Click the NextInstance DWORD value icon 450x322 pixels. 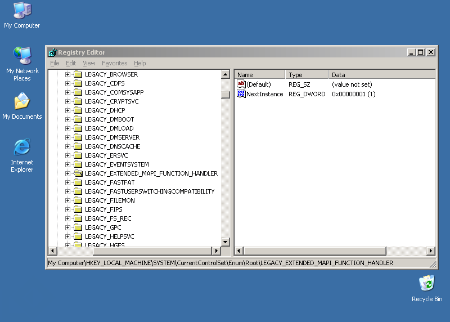(241, 93)
